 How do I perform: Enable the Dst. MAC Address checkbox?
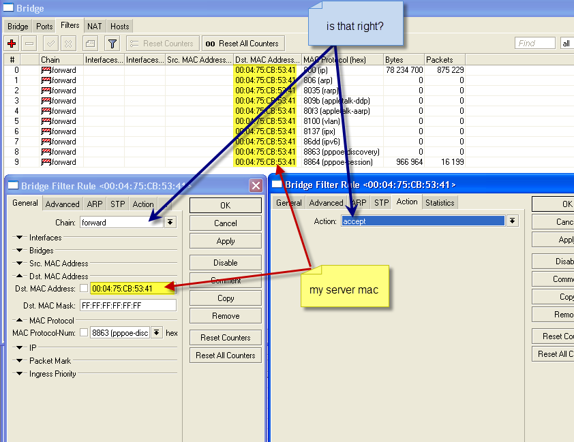(x=85, y=287)
